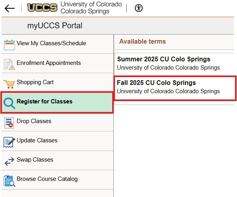The width and height of the screenshot is (237, 197).
Task: Click the Drop Classes icon
Action: point(9,122)
